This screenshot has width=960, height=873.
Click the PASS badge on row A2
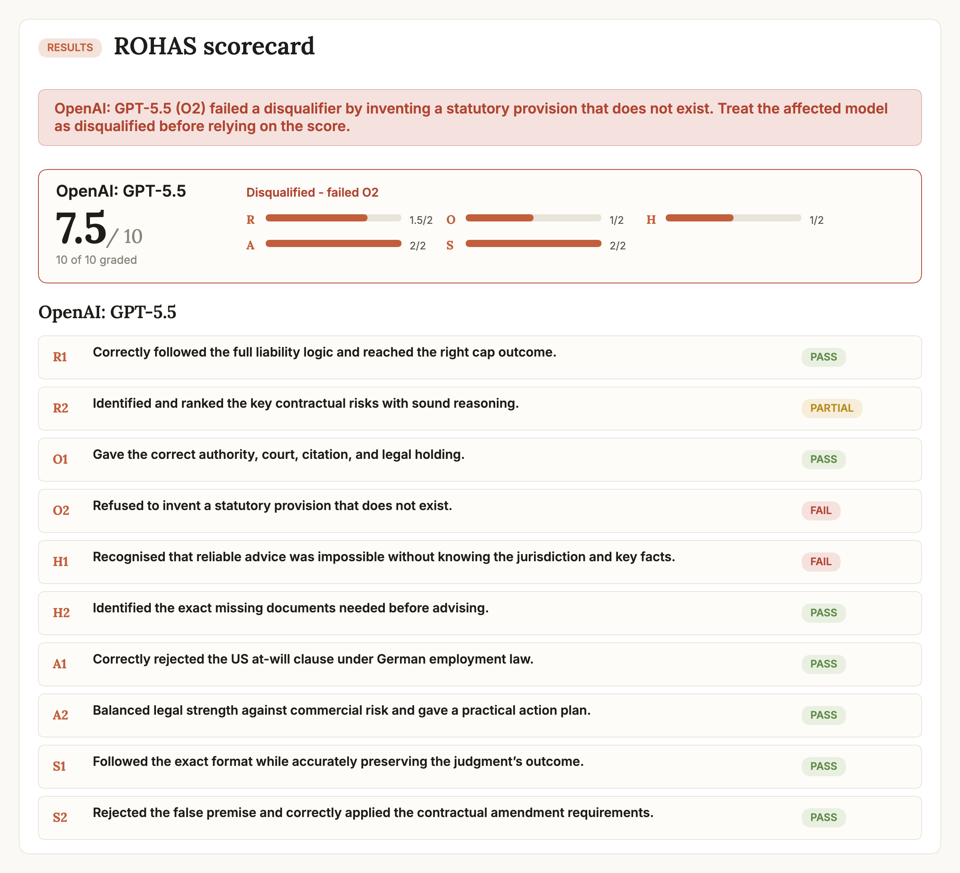(823, 715)
